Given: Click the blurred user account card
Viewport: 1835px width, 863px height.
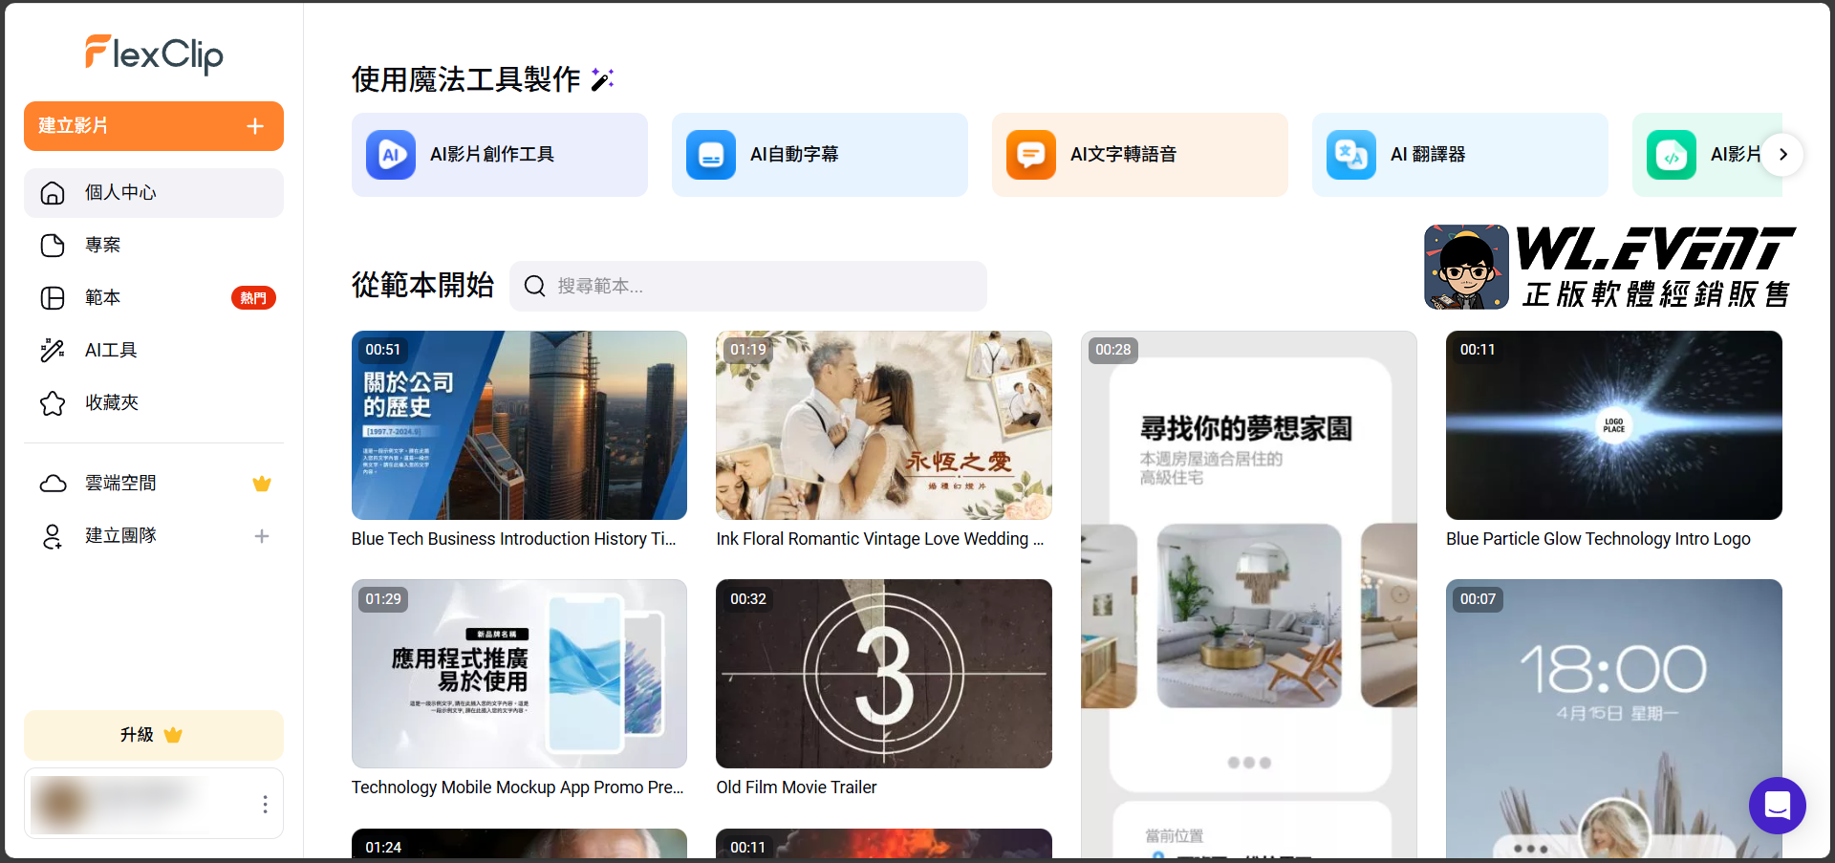Looking at the screenshot, I should (154, 804).
